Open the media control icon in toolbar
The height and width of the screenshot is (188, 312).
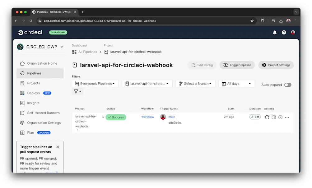click(274, 21)
